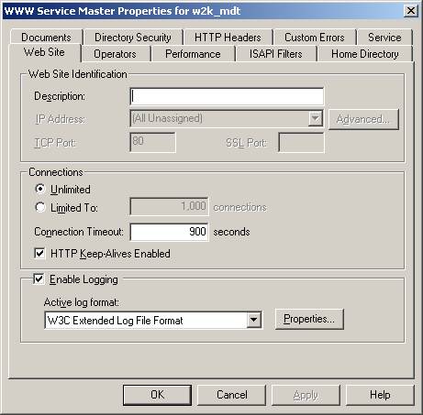Viewport: 423px width, 415px height.
Task: Select the Unlimited connections radio button
Action: click(x=40, y=189)
